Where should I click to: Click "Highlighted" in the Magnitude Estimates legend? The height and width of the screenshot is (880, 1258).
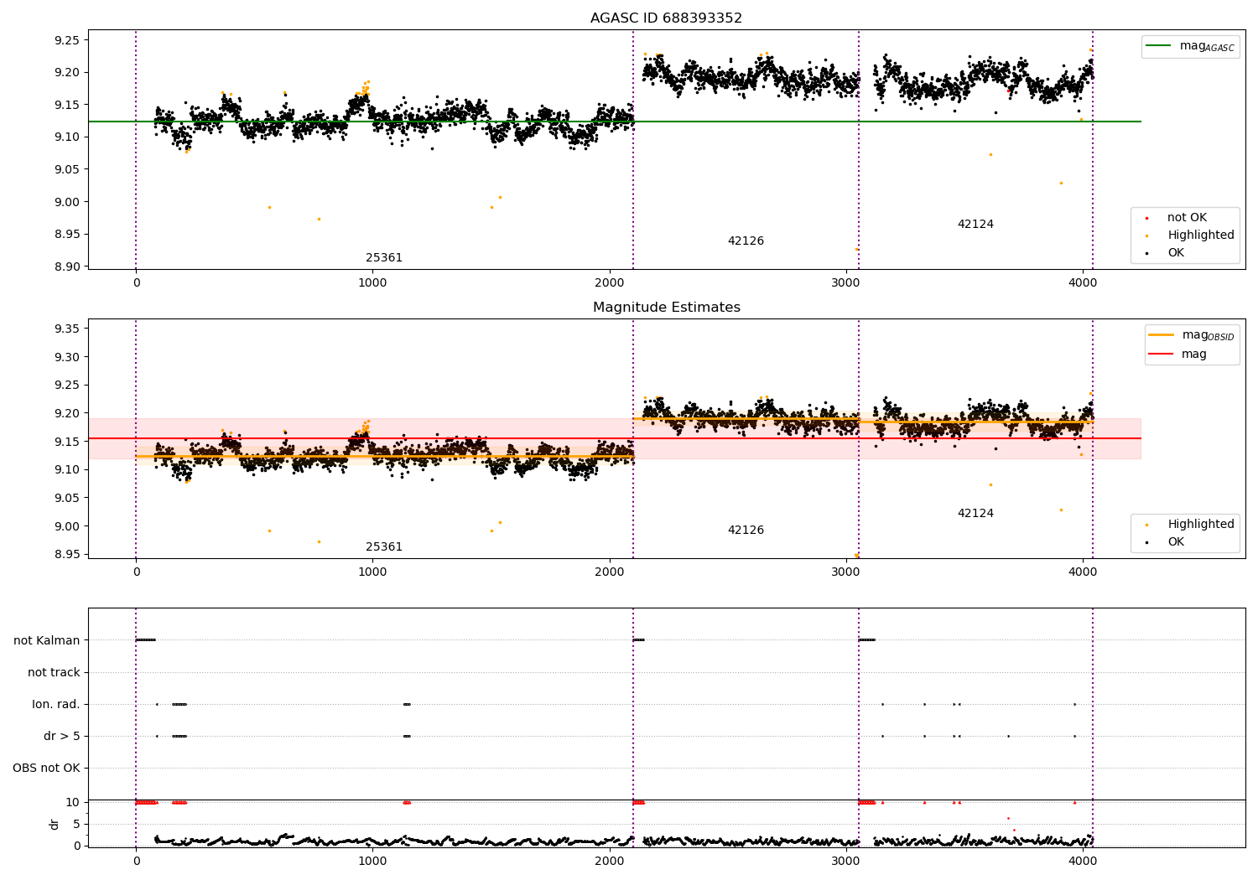(x=1201, y=524)
